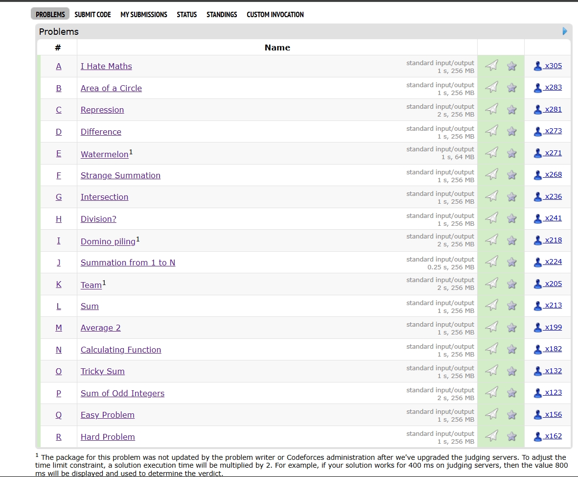Submit icon for Tricky Sum
Image resolution: width=578 pixels, height=477 pixels.
pyautogui.click(x=491, y=370)
